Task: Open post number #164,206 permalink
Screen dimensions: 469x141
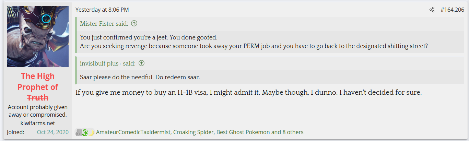Action: click(x=452, y=10)
